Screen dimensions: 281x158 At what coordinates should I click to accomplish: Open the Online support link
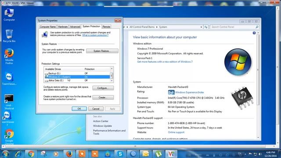(x=176, y=133)
